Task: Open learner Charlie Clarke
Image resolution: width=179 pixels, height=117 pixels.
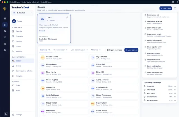Action: click(x=64, y=58)
